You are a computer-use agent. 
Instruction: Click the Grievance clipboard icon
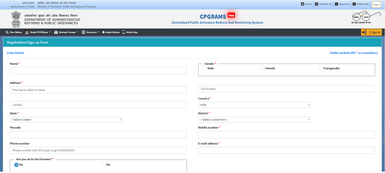(83, 32)
